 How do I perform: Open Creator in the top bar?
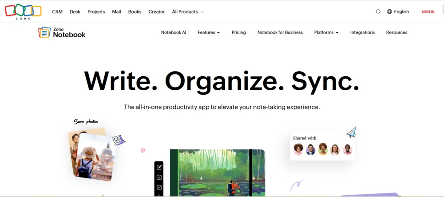157,12
